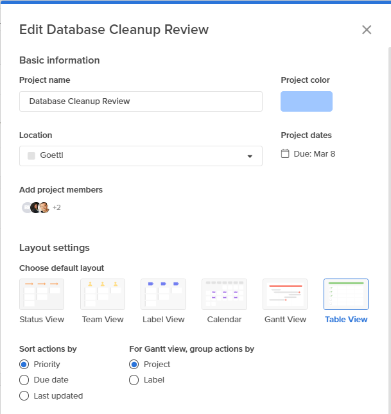Click the first gray member avatar
The height and width of the screenshot is (414, 391).
(x=26, y=207)
